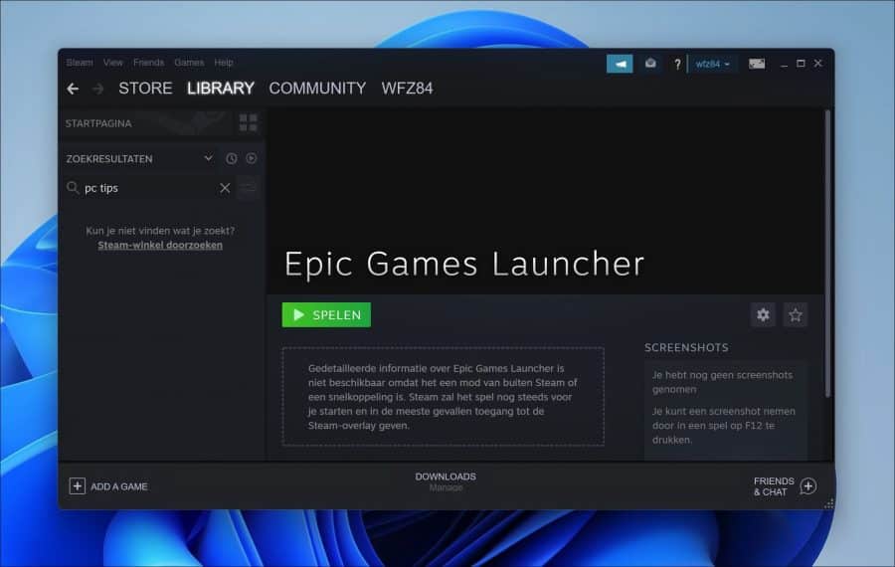Image resolution: width=895 pixels, height=567 pixels.
Task: Open friends list plus icon
Action: pos(808,485)
